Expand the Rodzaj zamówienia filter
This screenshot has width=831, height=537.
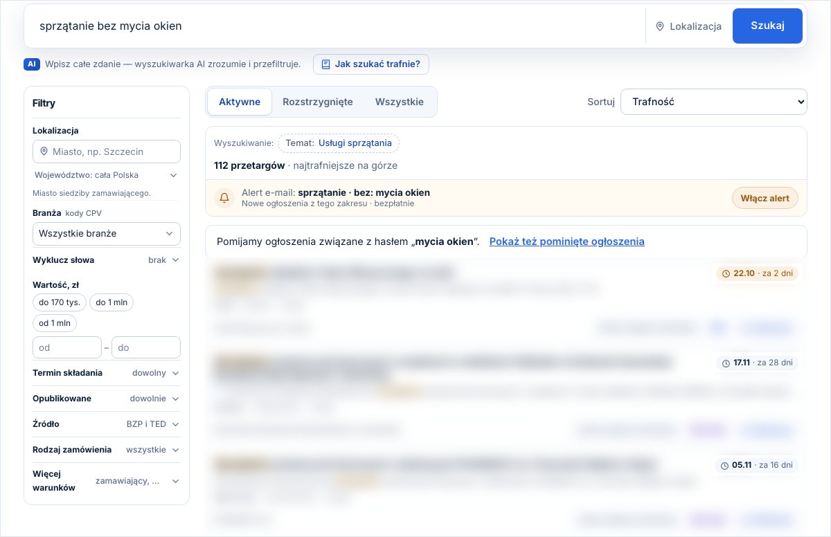[107, 450]
